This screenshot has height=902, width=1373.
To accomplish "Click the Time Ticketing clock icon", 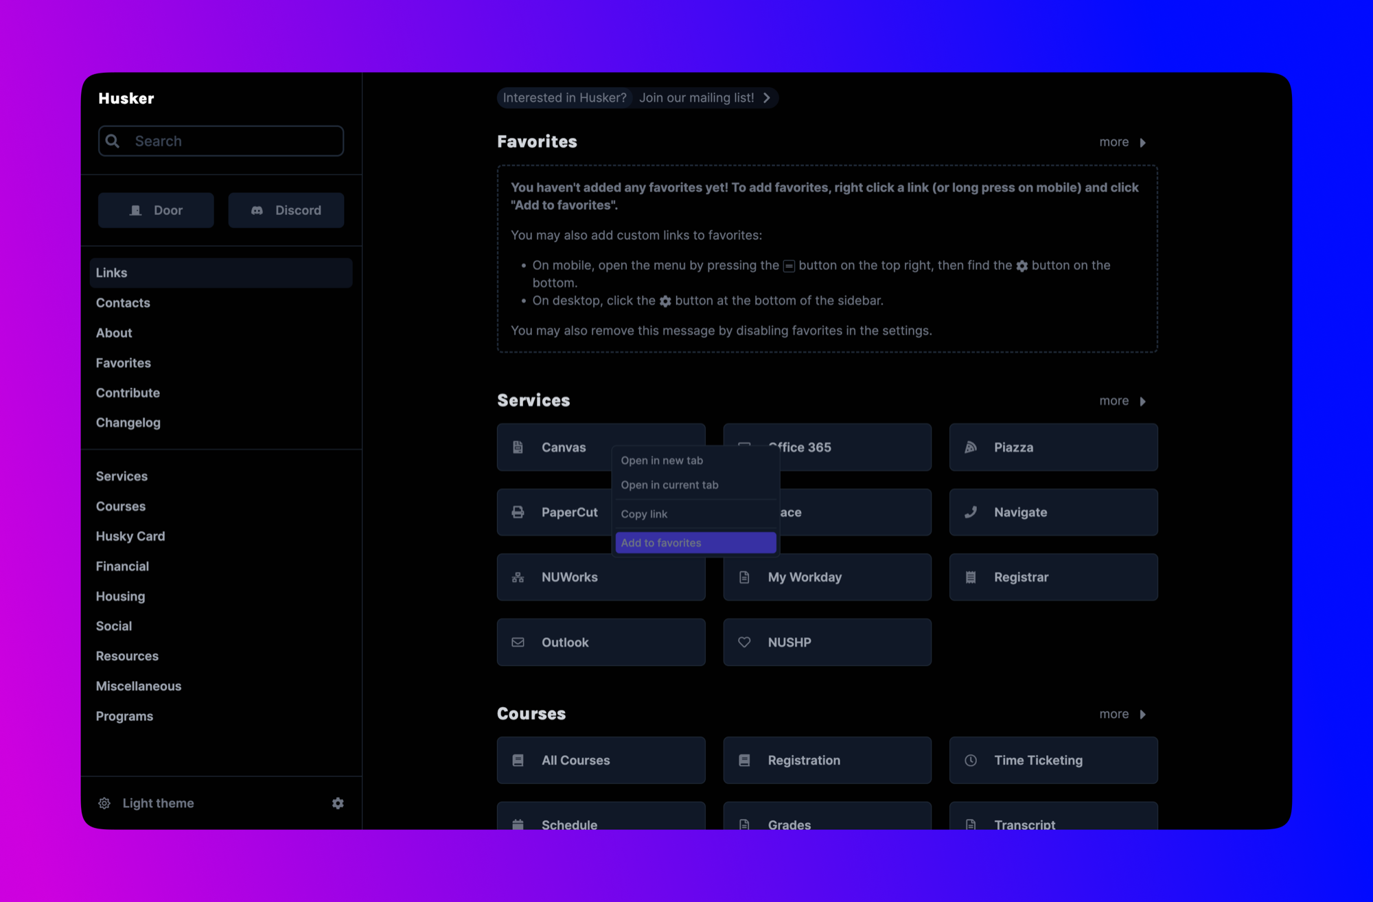I will (x=970, y=760).
